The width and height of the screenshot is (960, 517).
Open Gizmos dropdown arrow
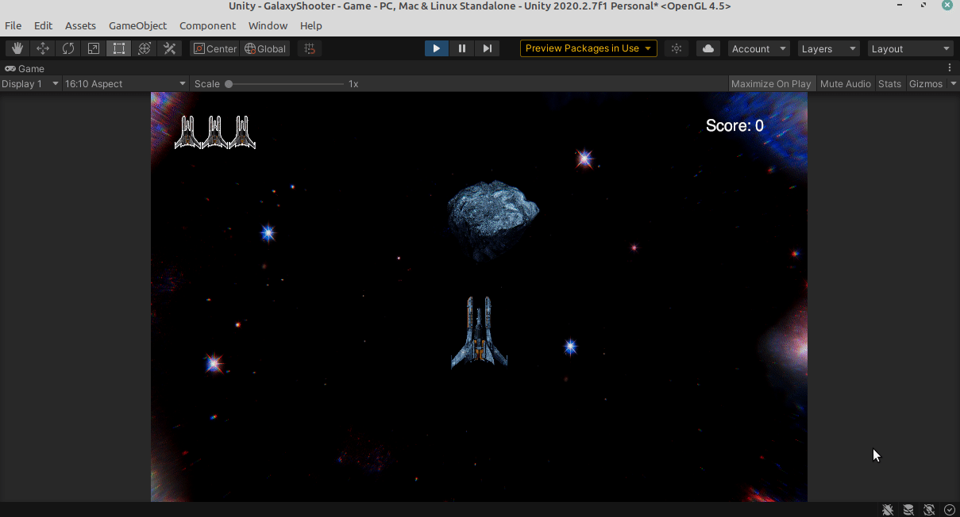pos(952,83)
